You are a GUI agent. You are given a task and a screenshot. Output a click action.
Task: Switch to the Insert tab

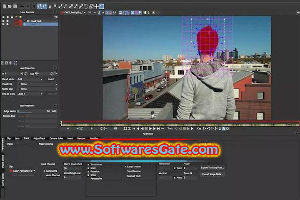[70, 138]
